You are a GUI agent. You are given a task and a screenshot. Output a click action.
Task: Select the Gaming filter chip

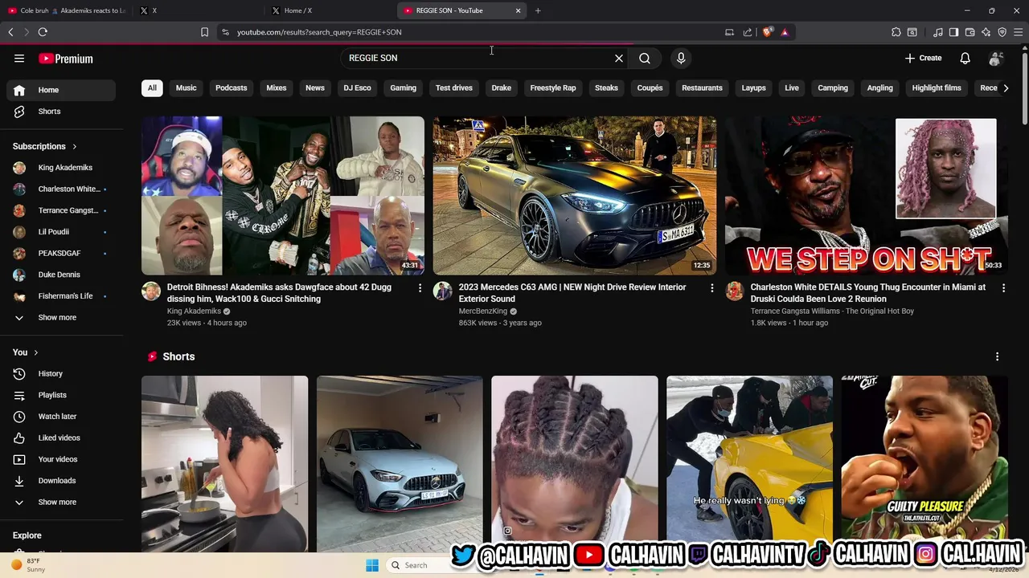click(x=404, y=88)
